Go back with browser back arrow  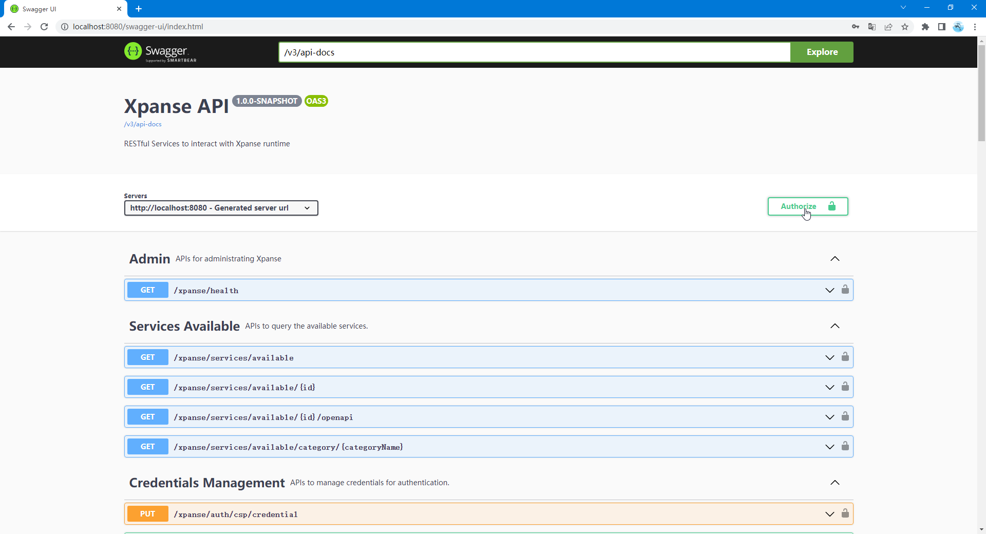coord(11,27)
